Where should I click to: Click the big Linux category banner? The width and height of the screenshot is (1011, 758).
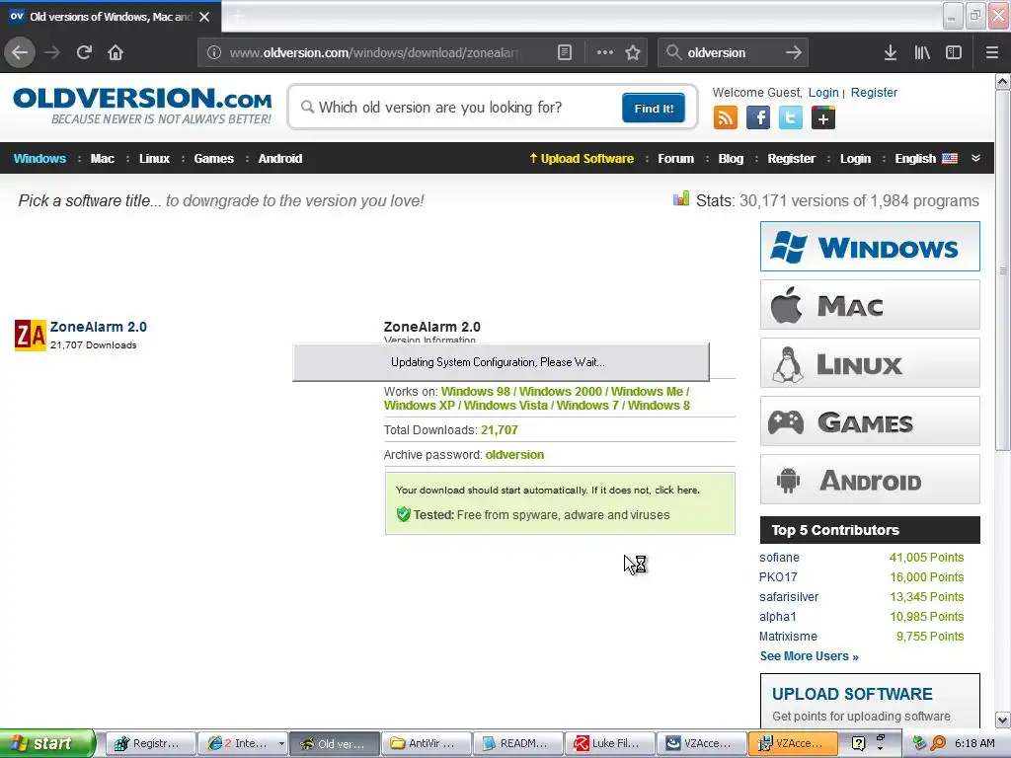(x=870, y=363)
